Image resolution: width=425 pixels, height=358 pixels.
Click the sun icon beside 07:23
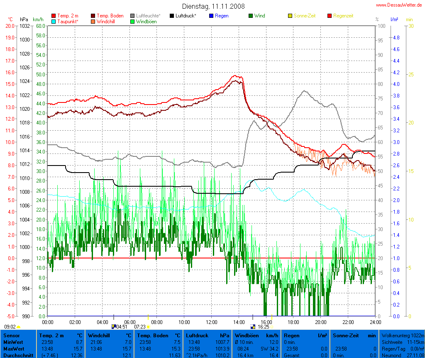148,327
